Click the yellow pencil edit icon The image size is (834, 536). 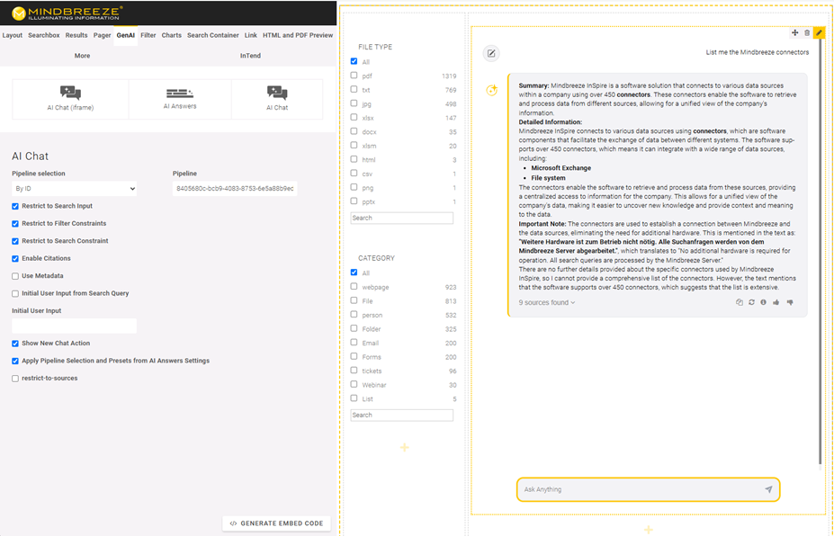(819, 33)
